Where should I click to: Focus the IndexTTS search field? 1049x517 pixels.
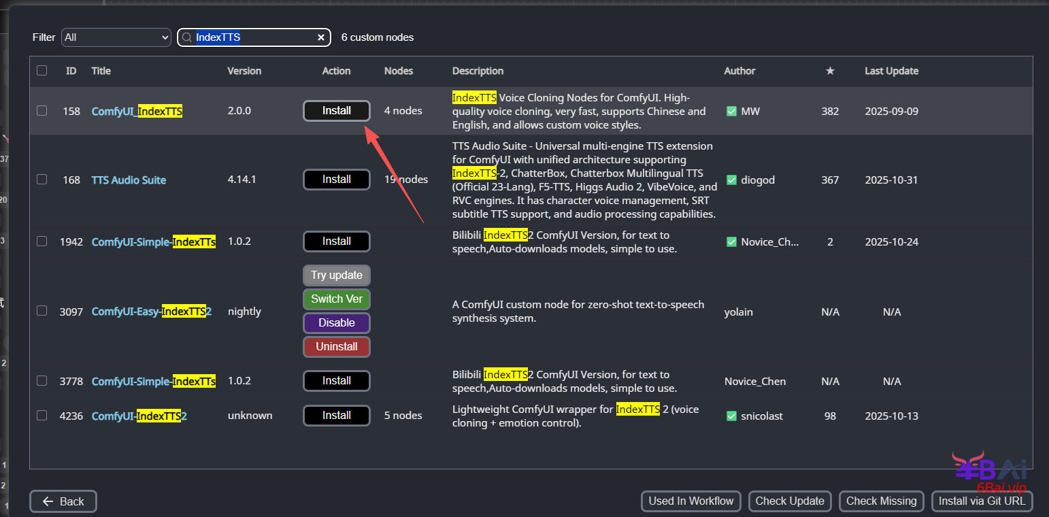pyautogui.click(x=252, y=37)
